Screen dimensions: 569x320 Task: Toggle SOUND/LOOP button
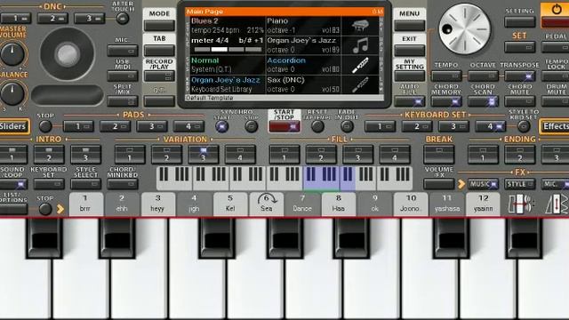(x=13, y=184)
